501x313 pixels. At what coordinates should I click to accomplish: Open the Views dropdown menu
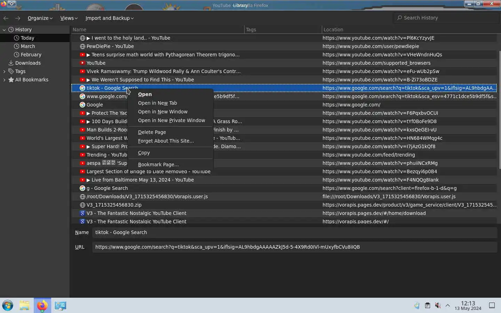click(69, 18)
